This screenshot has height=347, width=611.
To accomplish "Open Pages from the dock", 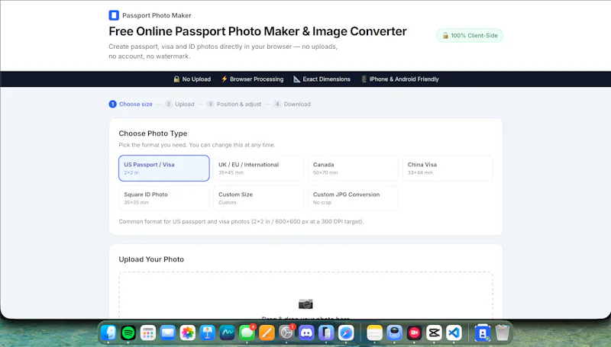I will [x=267, y=333].
